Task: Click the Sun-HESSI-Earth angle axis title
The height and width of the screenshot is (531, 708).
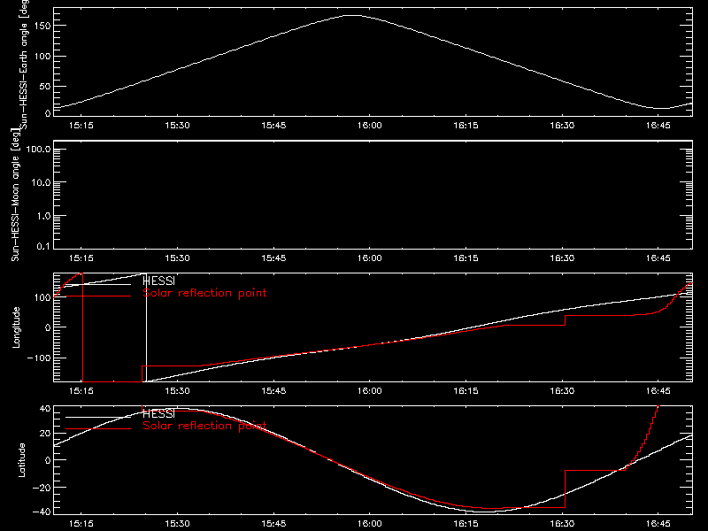Action: click(x=24, y=64)
